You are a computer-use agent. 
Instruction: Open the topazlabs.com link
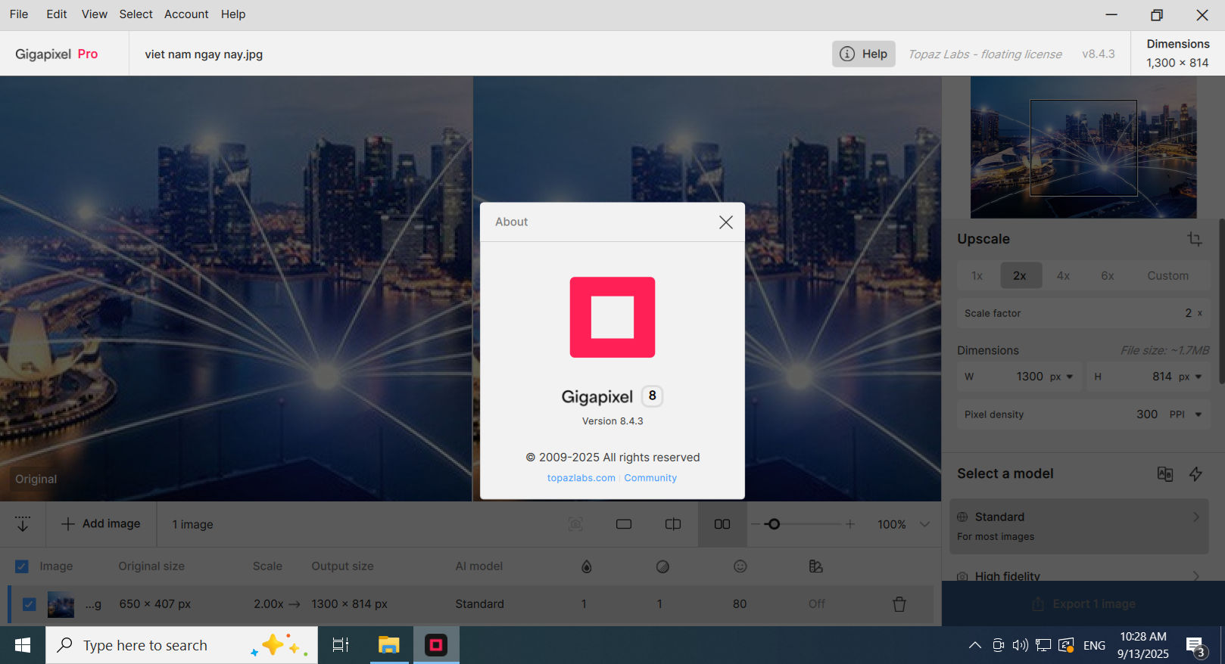[581, 478]
